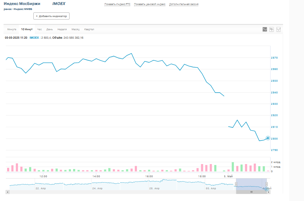
Task: Click the 5. Май time axis label
Action: [x=228, y=176]
